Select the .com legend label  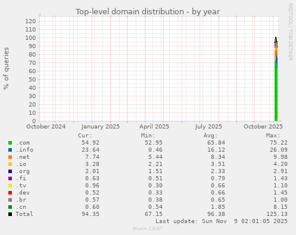coord(23,143)
